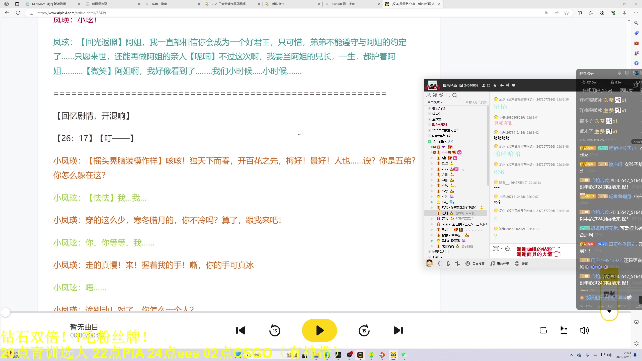Open the Edge tab actions menu icon
Viewport: 642px width, 361px height.
[x=17, y=4]
